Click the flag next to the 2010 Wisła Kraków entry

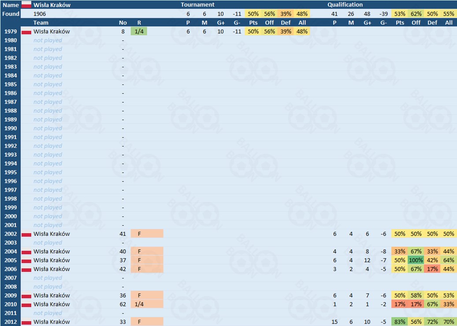coord(26,305)
